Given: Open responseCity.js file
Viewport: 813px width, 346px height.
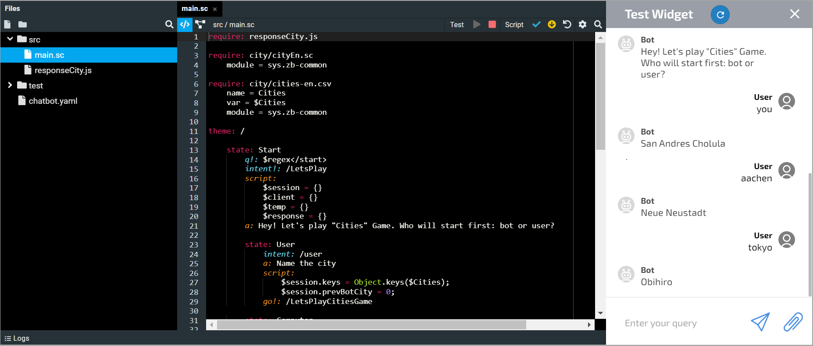Looking at the screenshot, I should click(63, 70).
